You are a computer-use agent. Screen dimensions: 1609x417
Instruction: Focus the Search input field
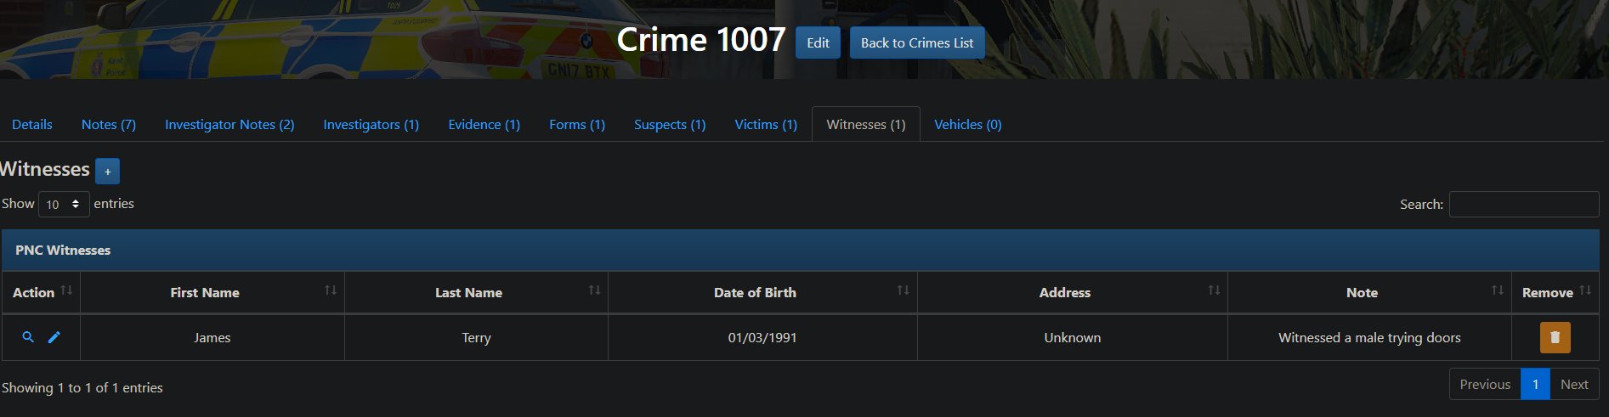1523,205
